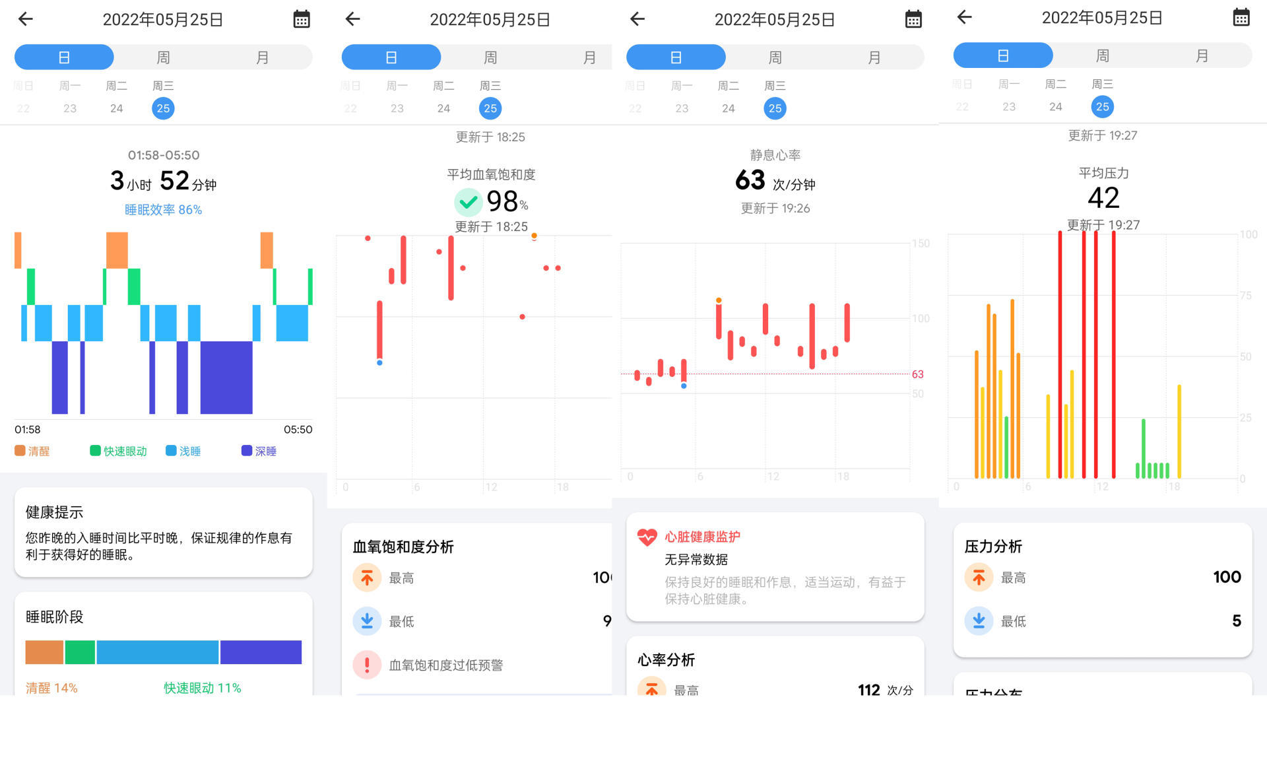This screenshot has height=769, width=1267.
Task: Tap the low blood oxygen warning icon
Action: (x=367, y=665)
